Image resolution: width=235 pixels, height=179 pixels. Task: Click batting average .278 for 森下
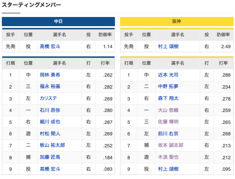[226, 99]
